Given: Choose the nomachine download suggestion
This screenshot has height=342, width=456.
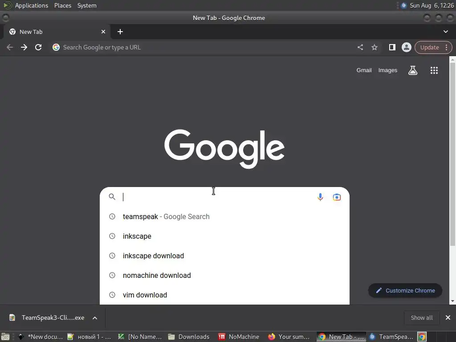Looking at the screenshot, I should [224, 275].
